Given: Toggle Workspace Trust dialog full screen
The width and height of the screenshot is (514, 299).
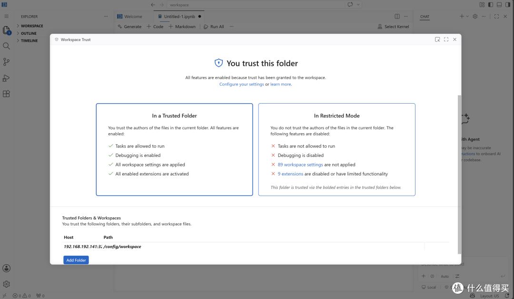Looking at the screenshot, I should click(x=446, y=39).
